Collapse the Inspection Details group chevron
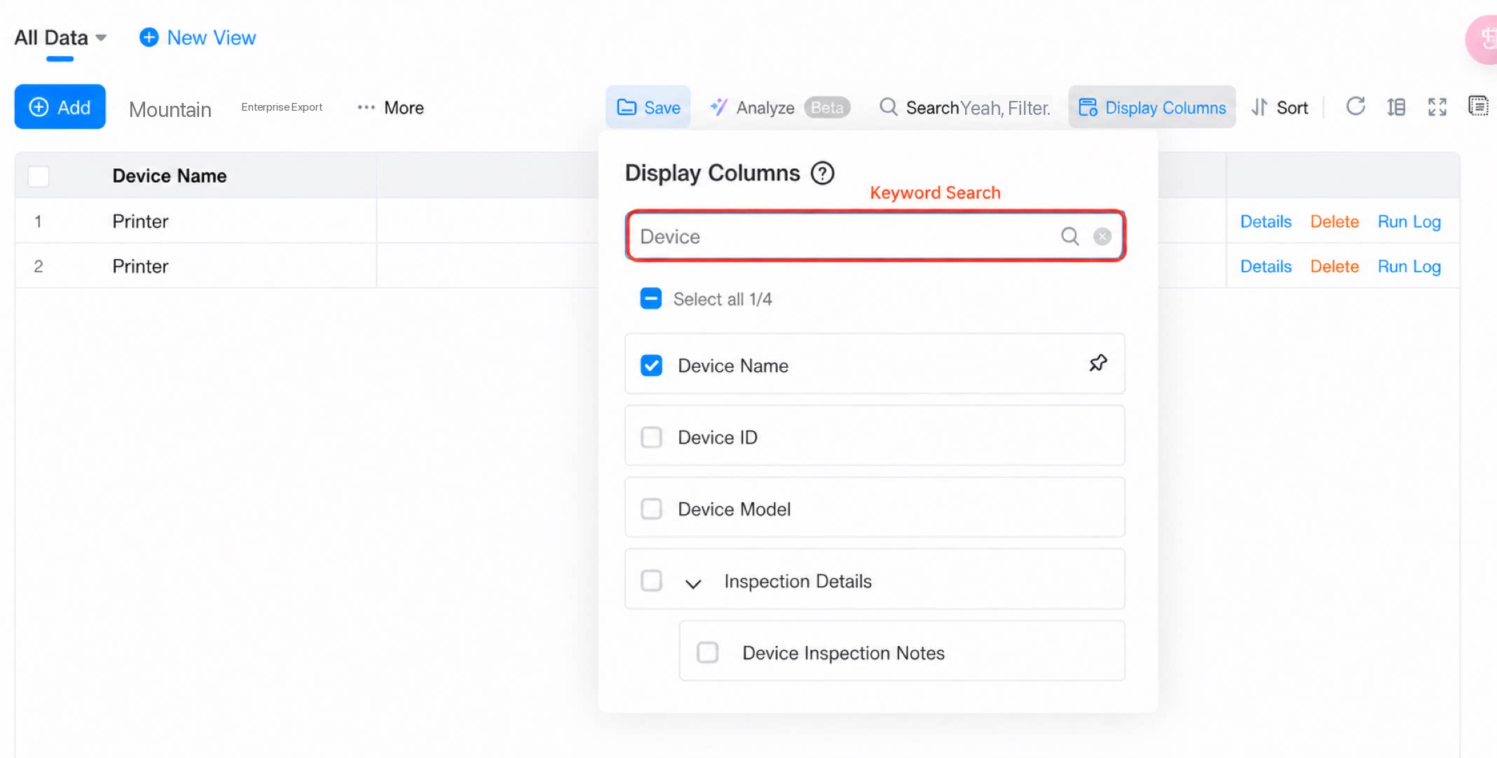This screenshot has height=758, width=1497. coord(693,583)
